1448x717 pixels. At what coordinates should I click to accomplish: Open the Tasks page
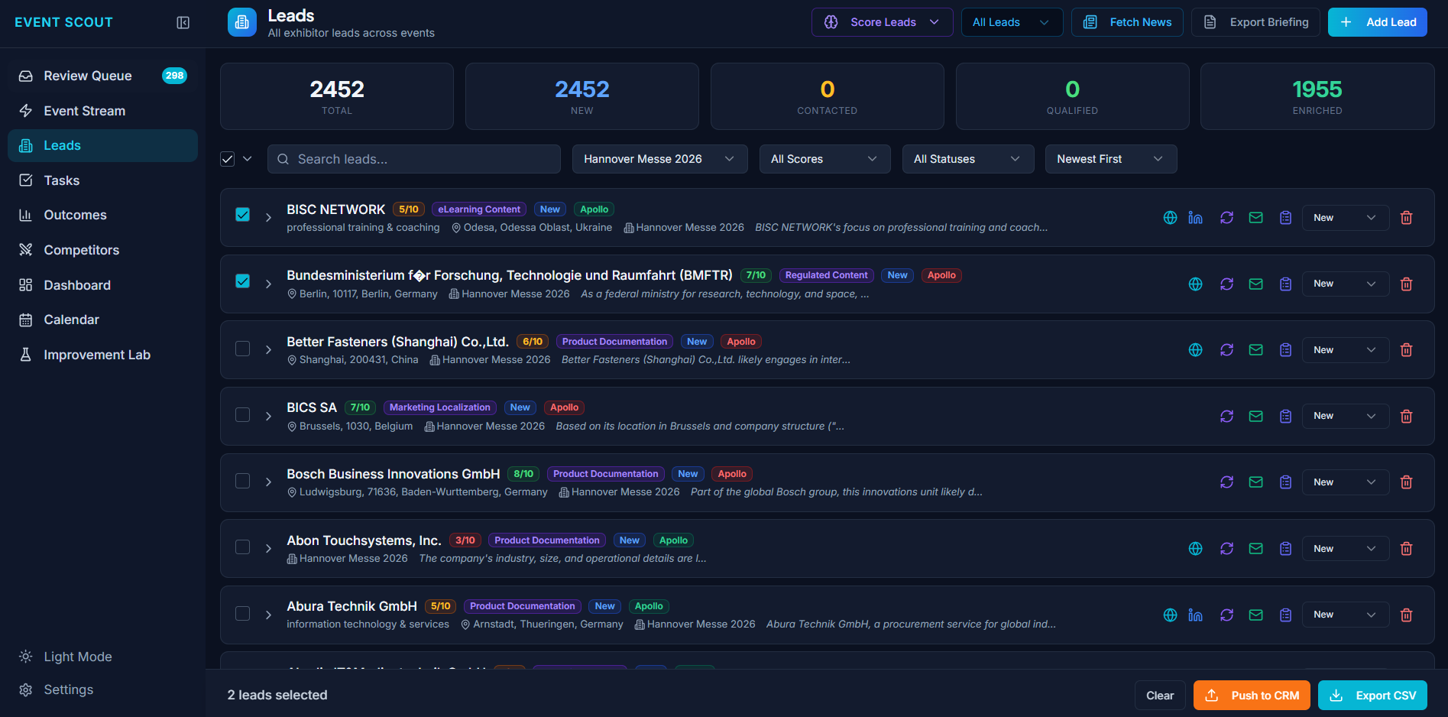(x=102, y=180)
